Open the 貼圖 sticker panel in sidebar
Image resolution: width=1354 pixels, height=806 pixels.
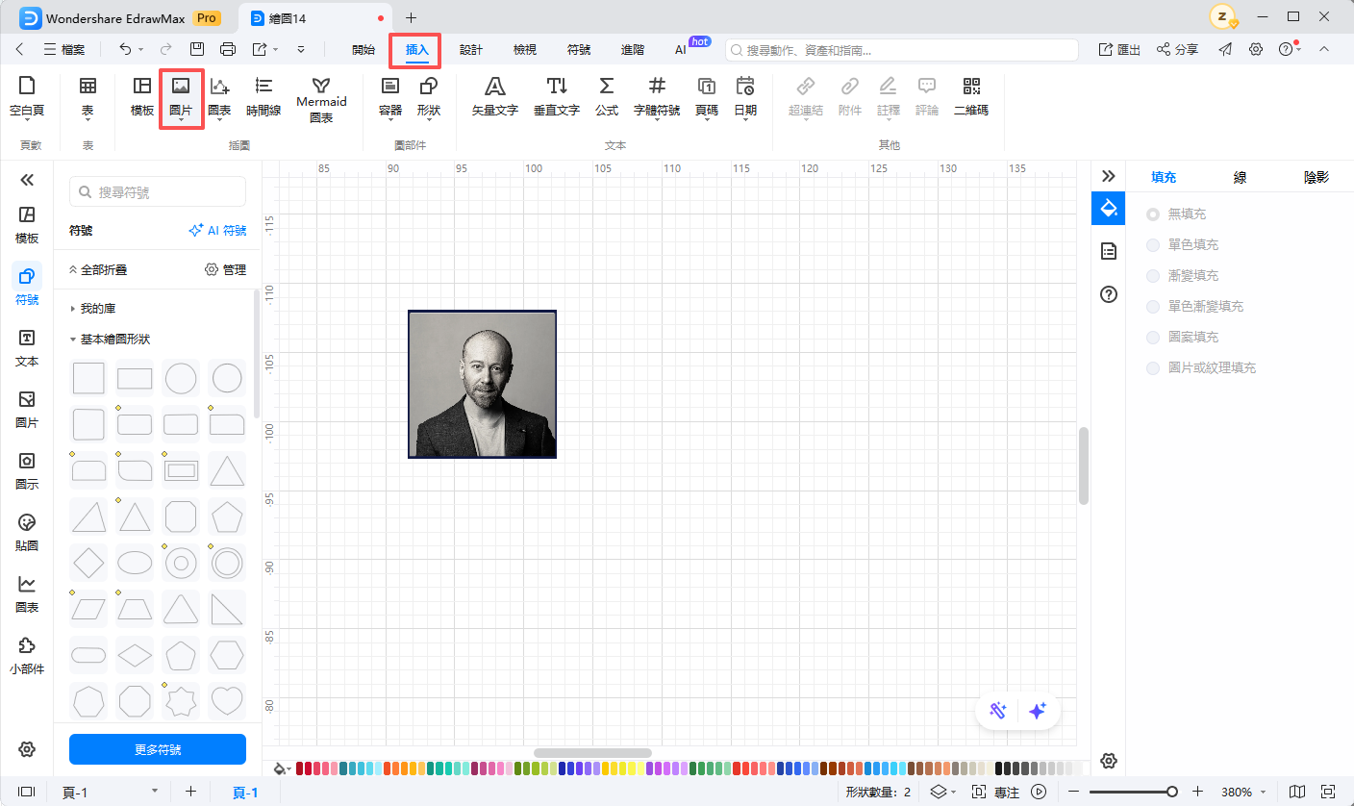(x=27, y=531)
